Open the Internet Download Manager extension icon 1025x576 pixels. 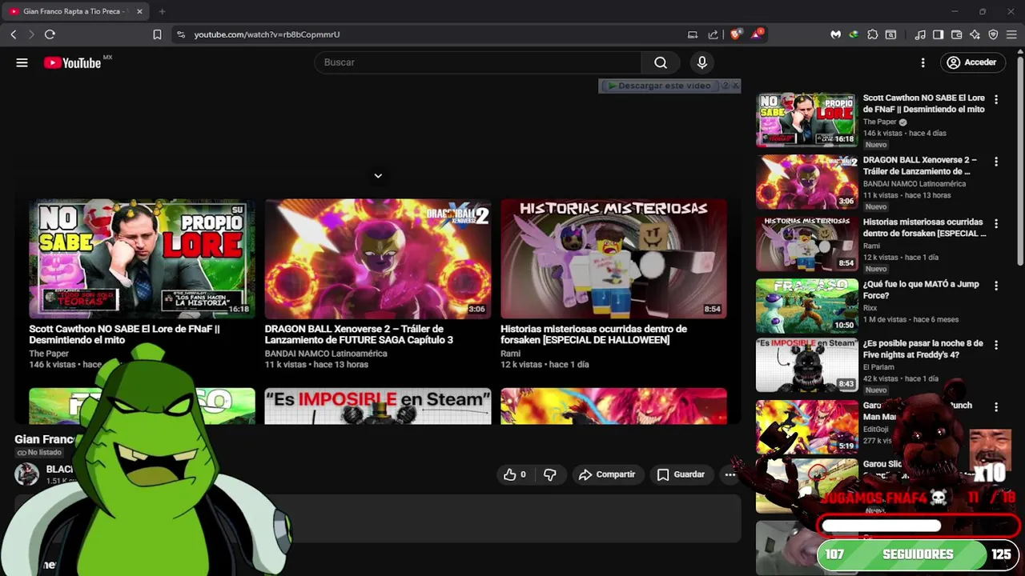point(854,34)
